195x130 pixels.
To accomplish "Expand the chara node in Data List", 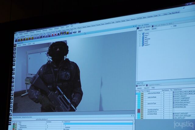I will point(140,36).
